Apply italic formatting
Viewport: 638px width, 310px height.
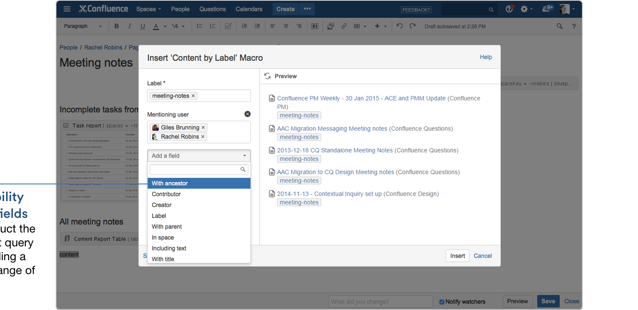point(130,26)
